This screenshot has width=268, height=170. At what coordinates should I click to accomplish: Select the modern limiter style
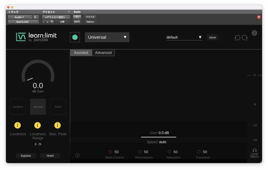coord(18,107)
